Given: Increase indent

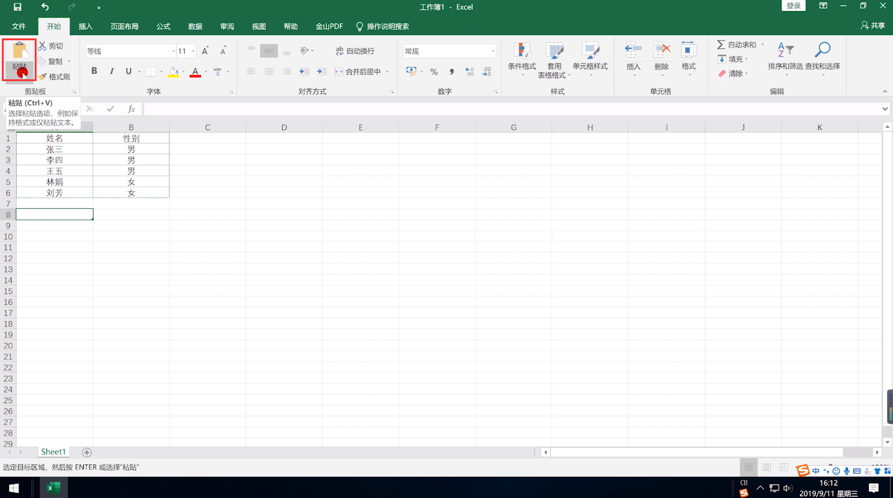Looking at the screenshot, I should 322,72.
